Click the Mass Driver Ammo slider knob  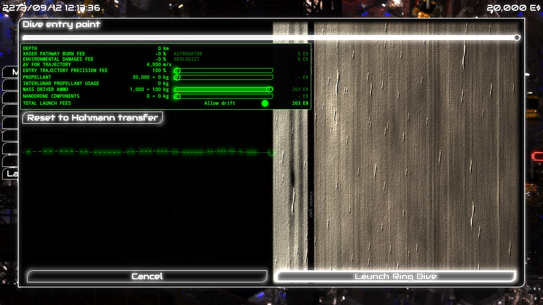[x=270, y=90]
